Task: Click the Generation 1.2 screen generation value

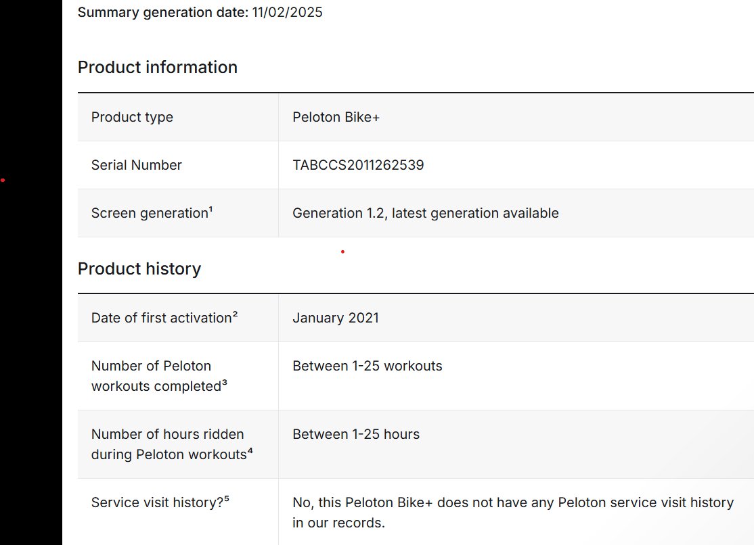Action: (426, 213)
